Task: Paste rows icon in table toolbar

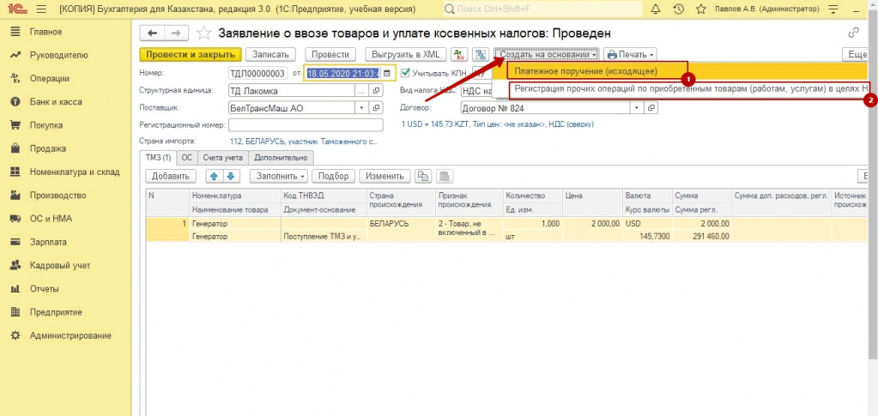Action: tap(444, 176)
